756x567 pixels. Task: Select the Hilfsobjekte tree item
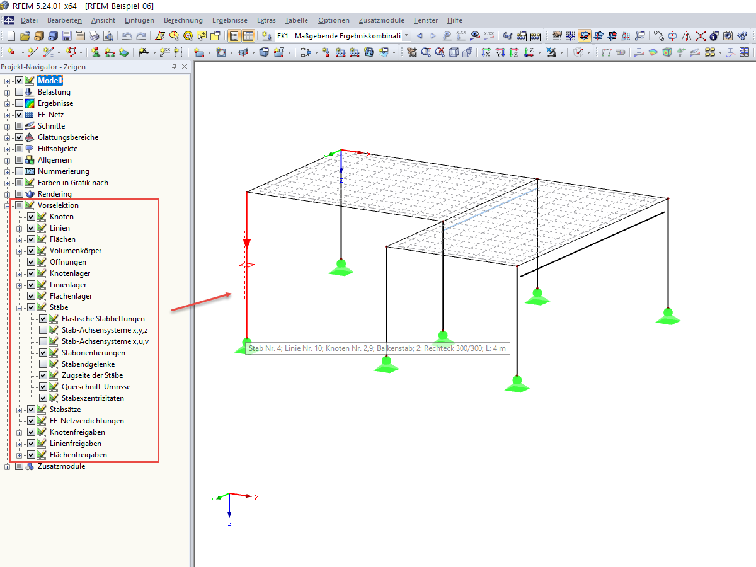[57, 149]
